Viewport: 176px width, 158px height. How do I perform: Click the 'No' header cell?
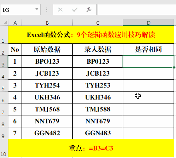[15, 49]
